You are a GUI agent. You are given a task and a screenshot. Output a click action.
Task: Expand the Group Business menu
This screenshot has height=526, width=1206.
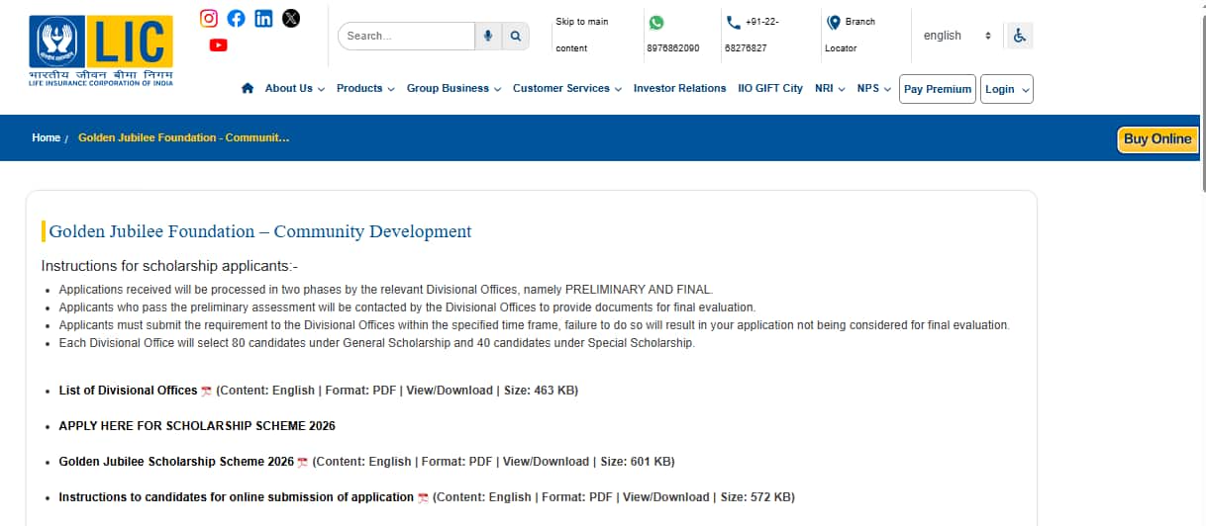[453, 88]
